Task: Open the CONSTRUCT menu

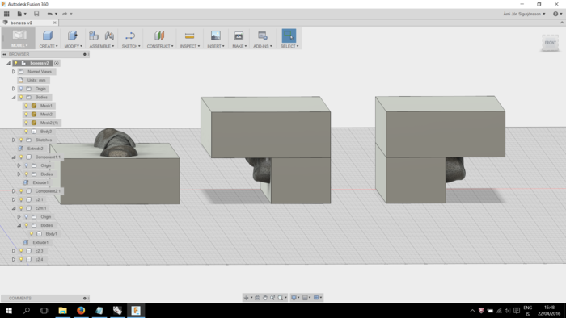Action: 160,47
